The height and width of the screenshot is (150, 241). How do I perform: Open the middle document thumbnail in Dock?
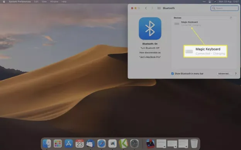click(x=172, y=144)
